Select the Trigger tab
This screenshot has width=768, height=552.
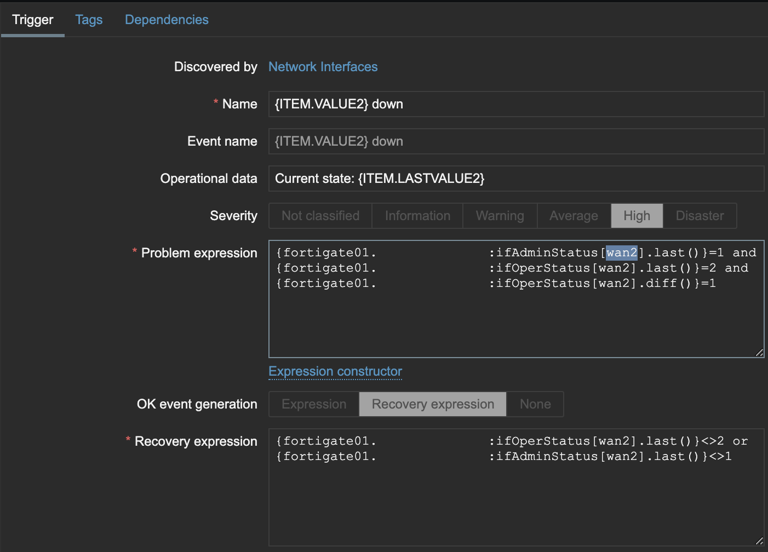[33, 20]
